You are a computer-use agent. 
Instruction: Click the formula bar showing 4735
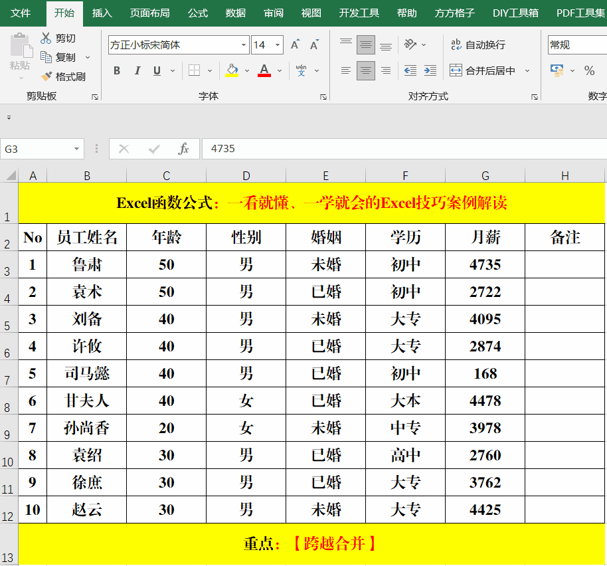[404, 149]
